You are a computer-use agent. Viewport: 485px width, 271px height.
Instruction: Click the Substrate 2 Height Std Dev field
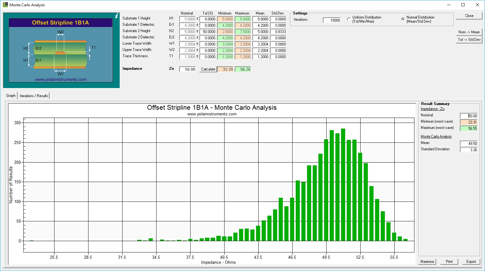pos(278,32)
